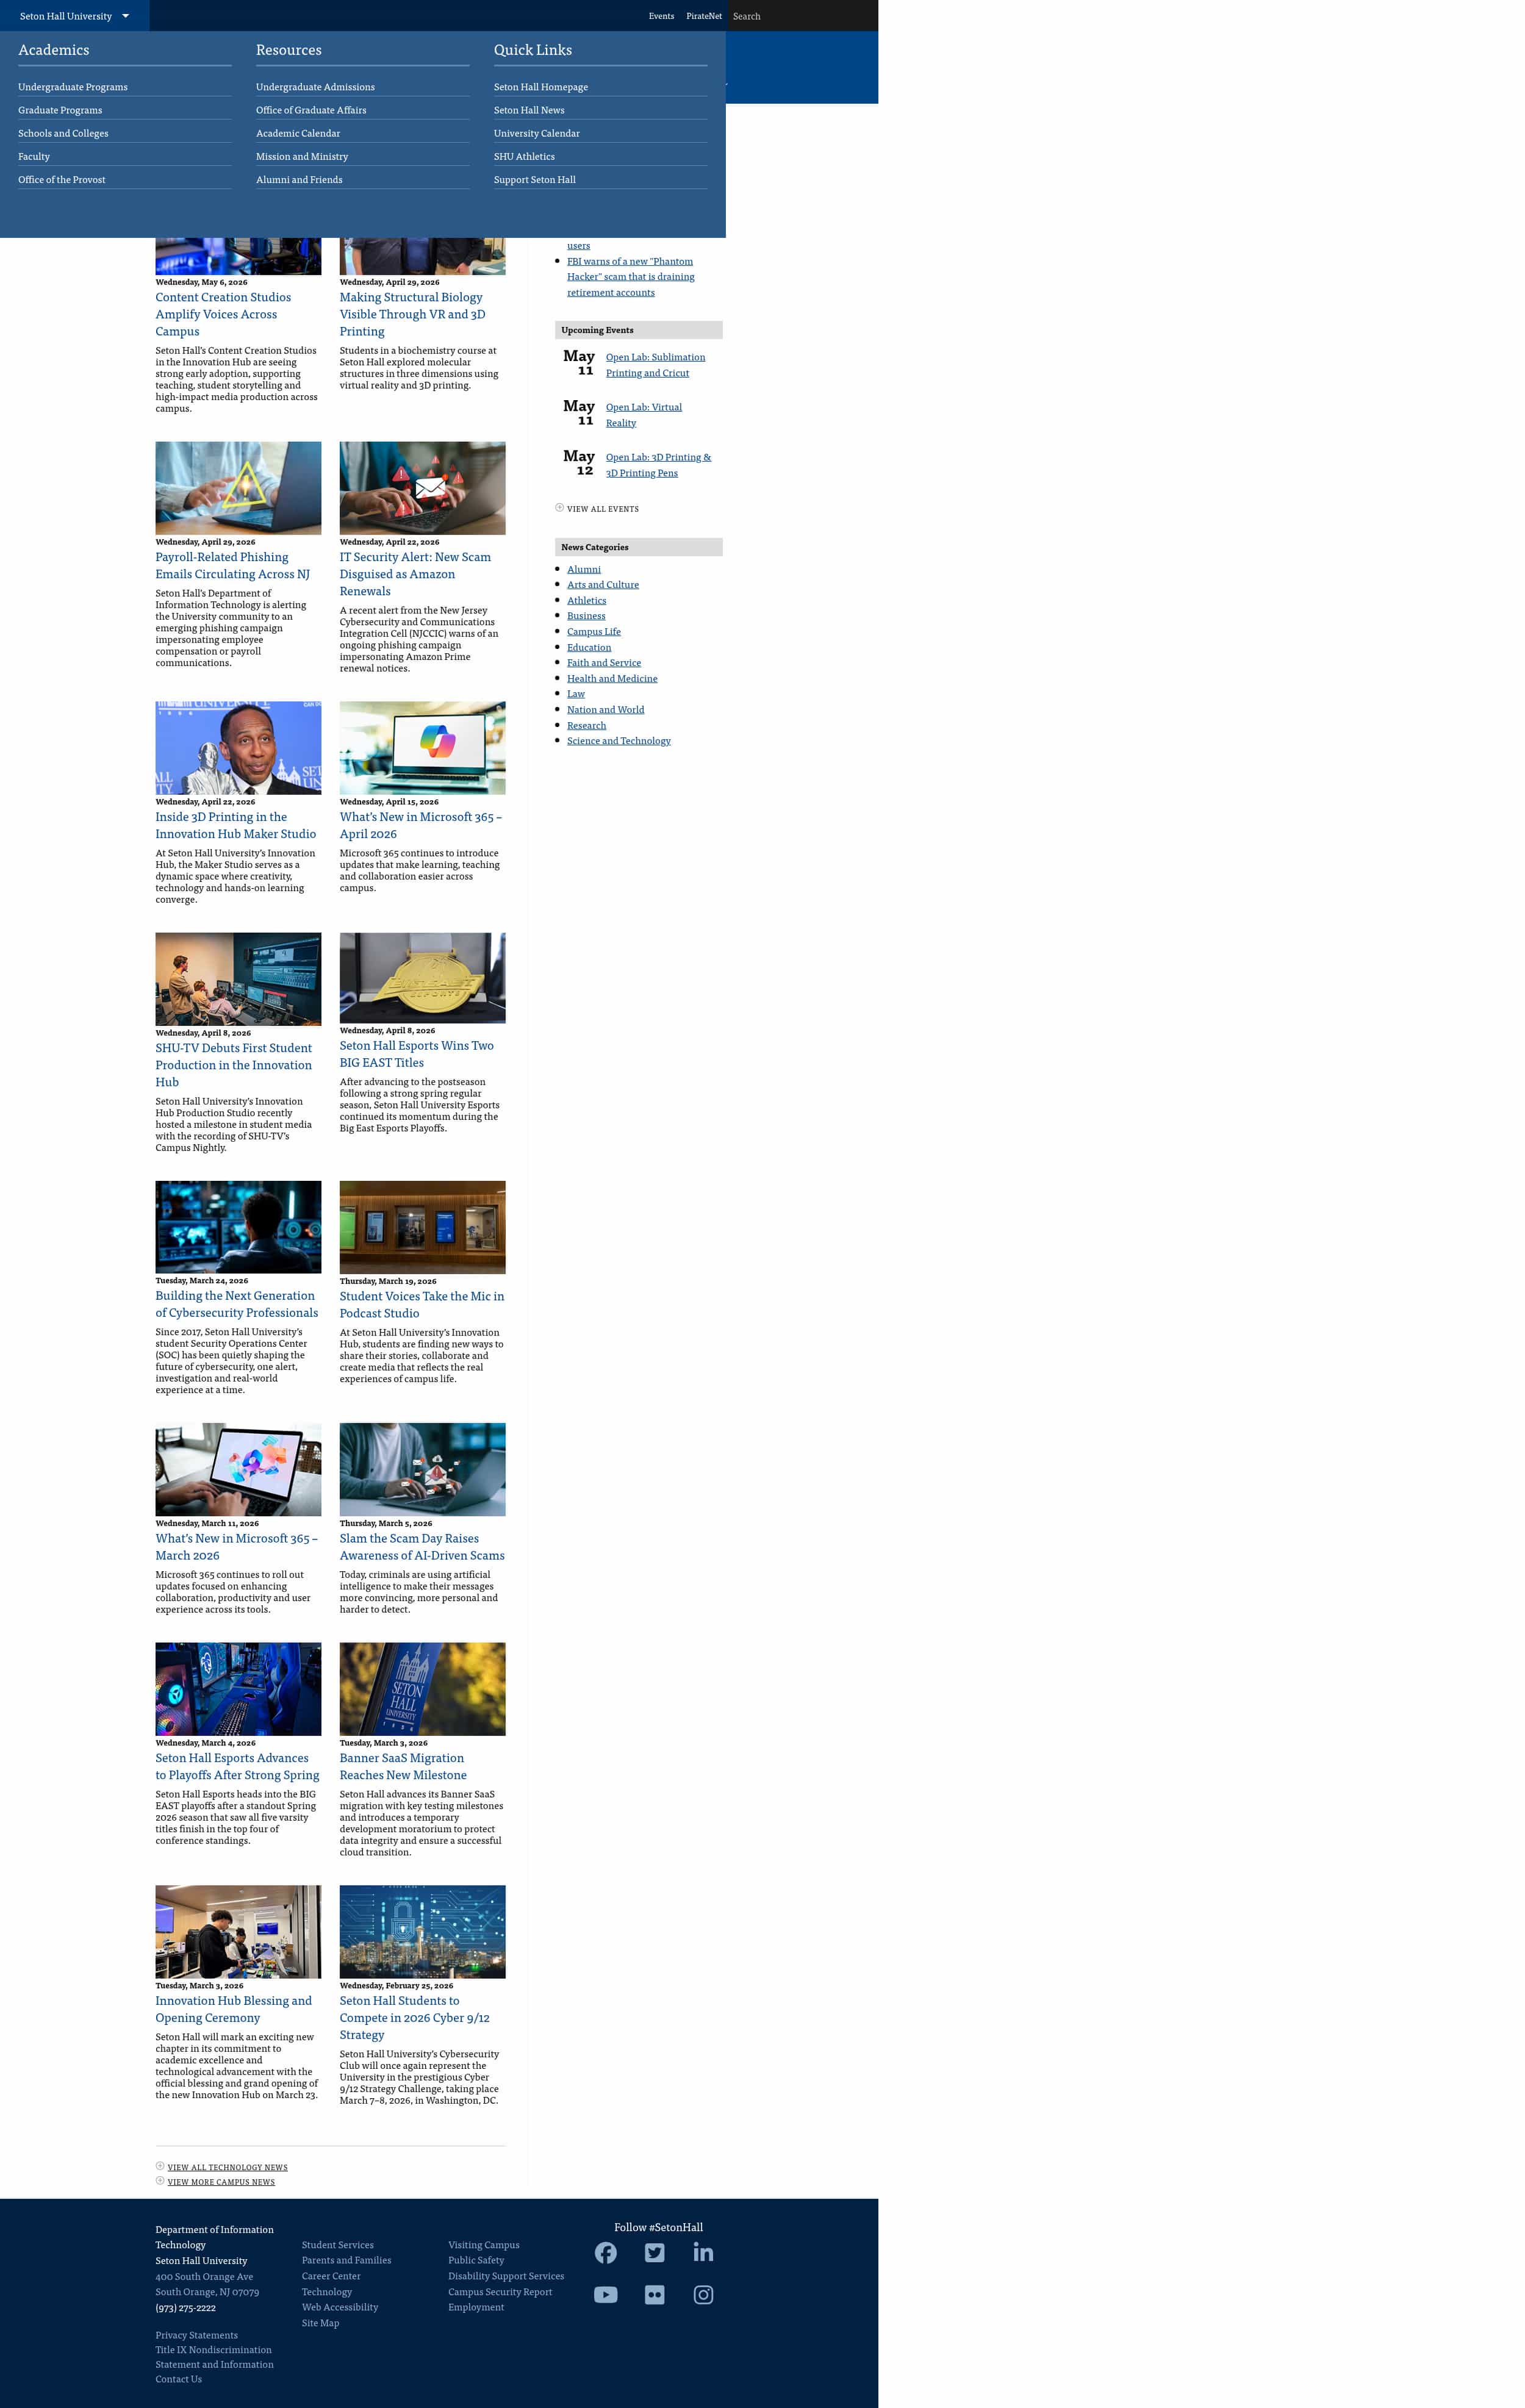Select Campus Life news category
Screen dimensions: 1525x2408
(593, 632)
